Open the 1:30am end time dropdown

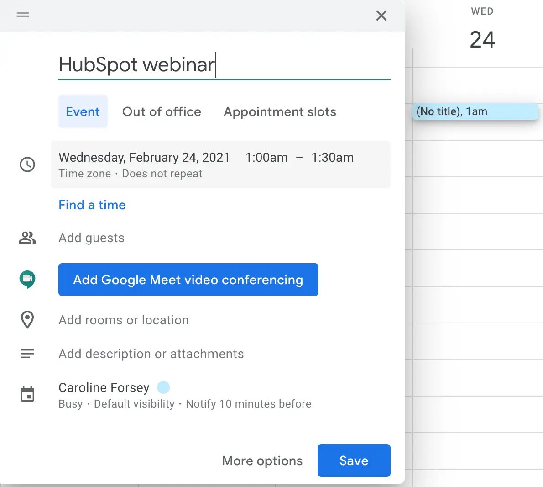(x=332, y=158)
